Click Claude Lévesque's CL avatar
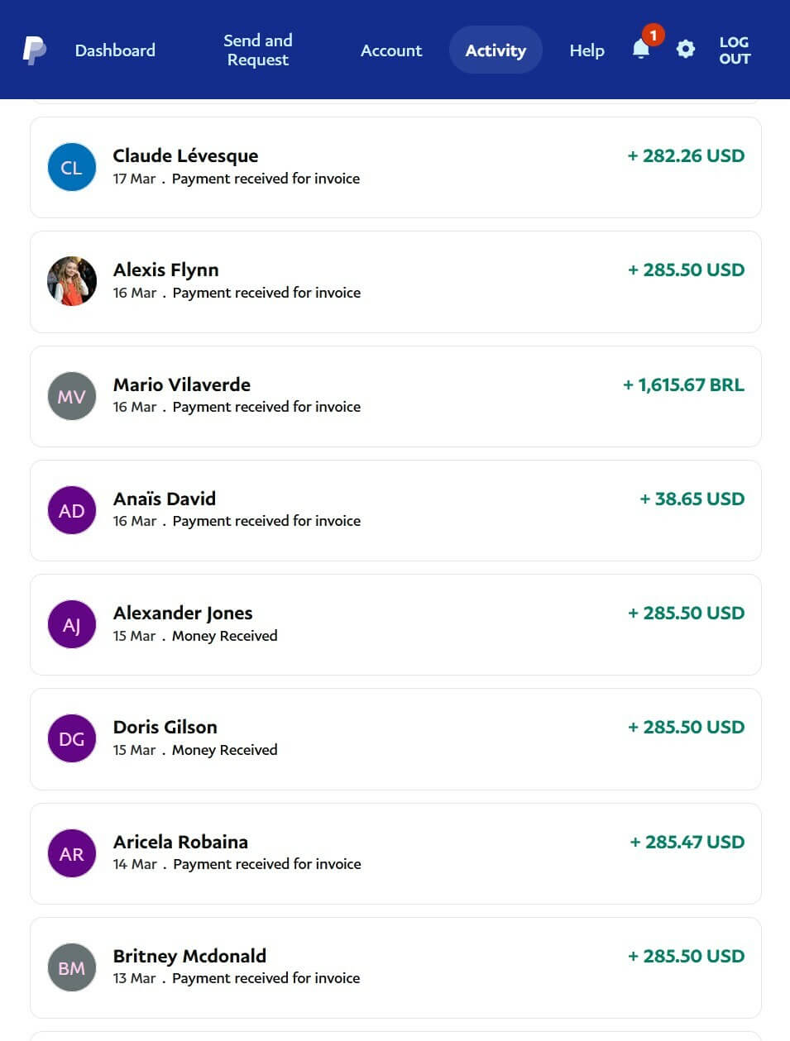The image size is (790, 1041). click(x=72, y=167)
